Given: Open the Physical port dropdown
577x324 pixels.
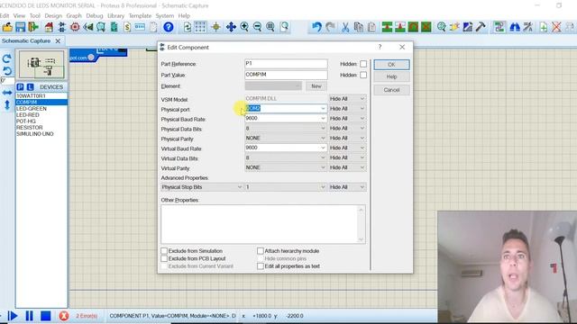Looking at the screenshot, I should click(323, 109).
